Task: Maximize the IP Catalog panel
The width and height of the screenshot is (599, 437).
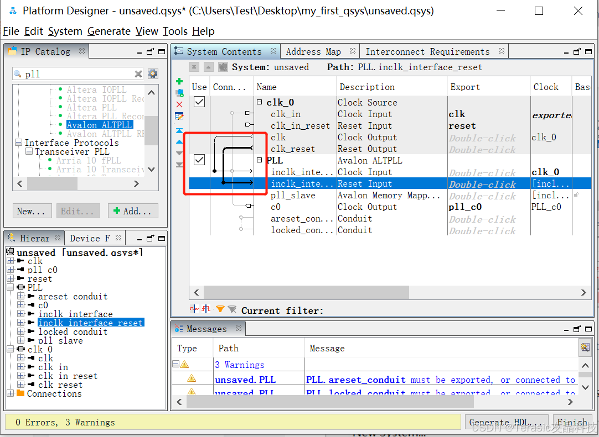Action: 162,51
